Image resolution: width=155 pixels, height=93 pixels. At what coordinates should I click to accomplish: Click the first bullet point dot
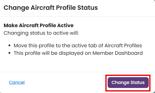(10, 45)
